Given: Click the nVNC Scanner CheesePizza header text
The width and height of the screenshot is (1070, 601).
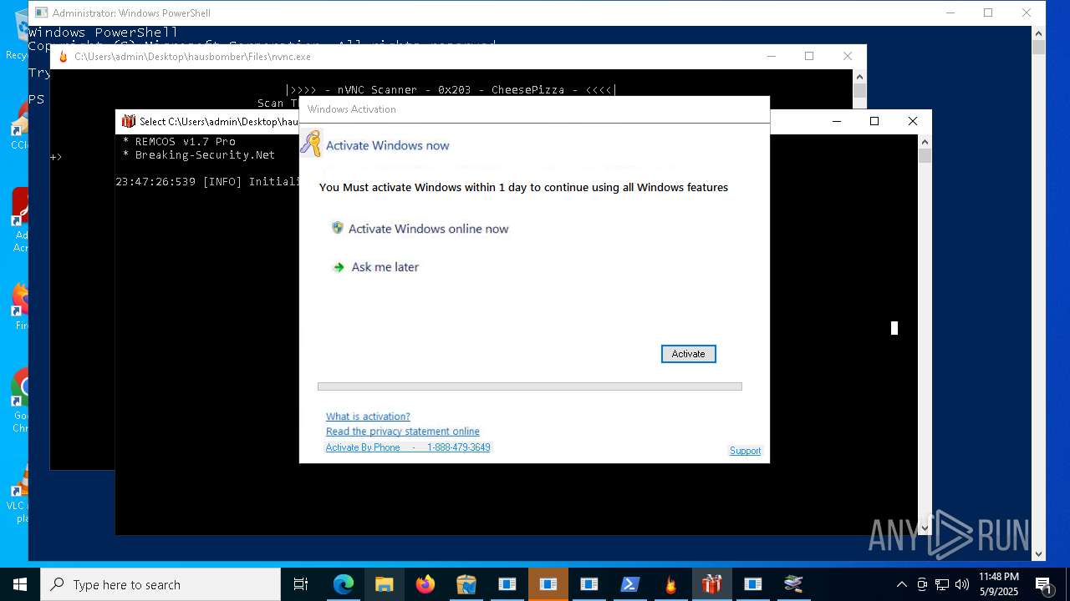Looking at the screenshot, I should [x=451, y=90].
